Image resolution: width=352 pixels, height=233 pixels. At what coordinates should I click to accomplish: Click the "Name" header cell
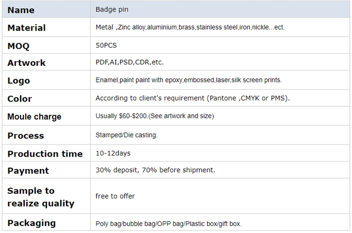click(21, 10)
